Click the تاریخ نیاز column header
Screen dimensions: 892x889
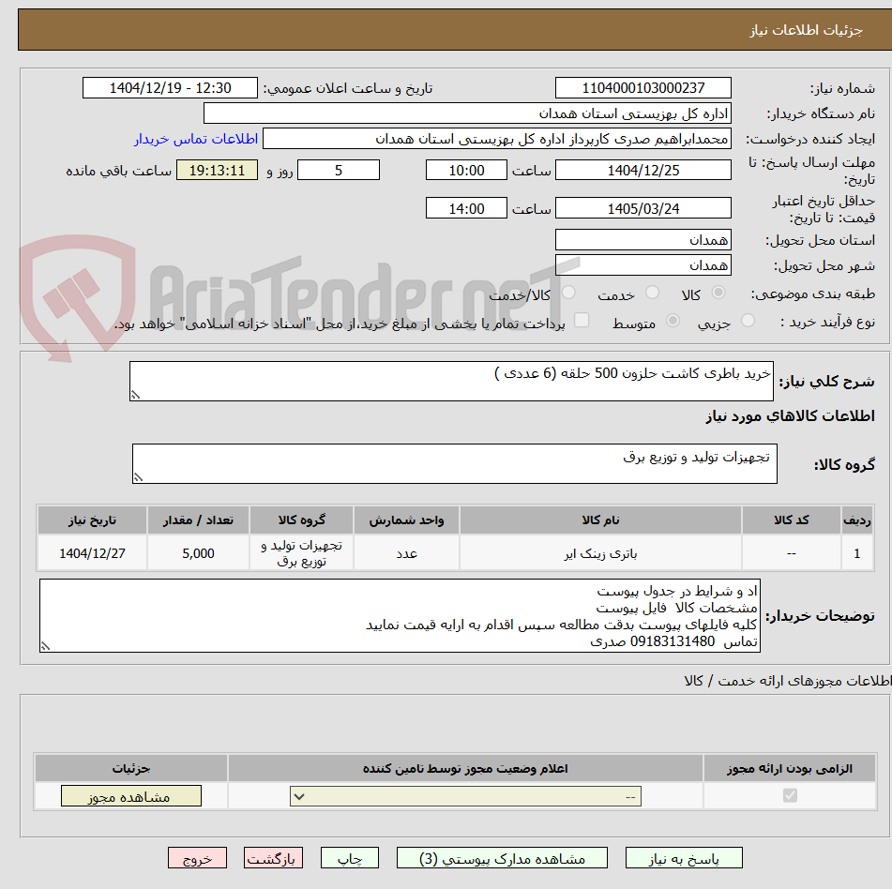pos(92,520)
